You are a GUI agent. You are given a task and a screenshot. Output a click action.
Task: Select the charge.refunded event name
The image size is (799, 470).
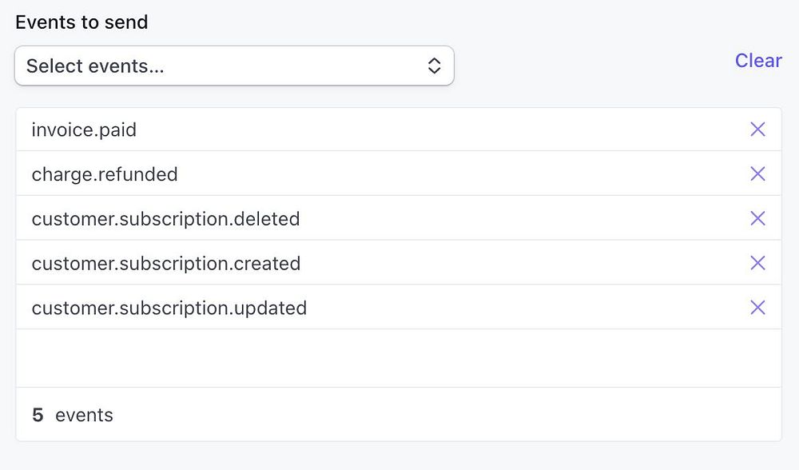pos(105,174)
